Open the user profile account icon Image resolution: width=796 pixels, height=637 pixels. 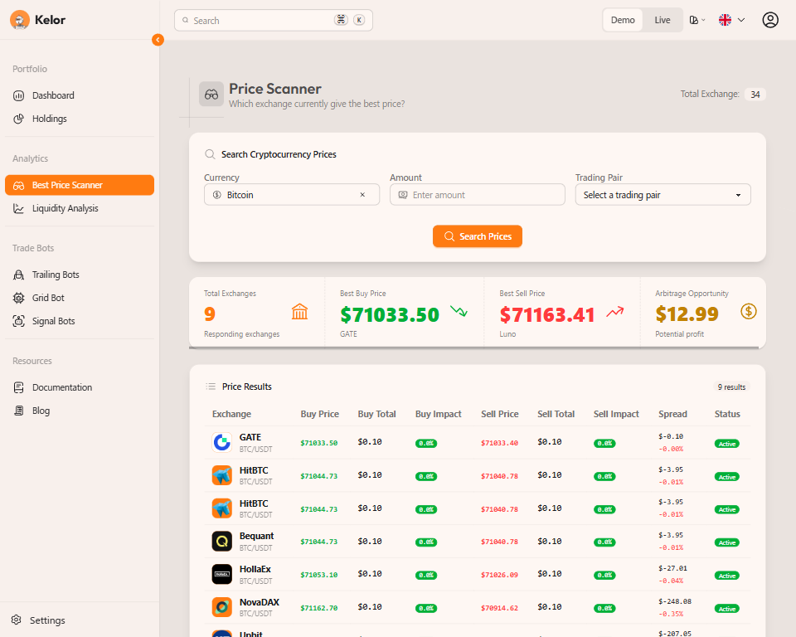770,20
